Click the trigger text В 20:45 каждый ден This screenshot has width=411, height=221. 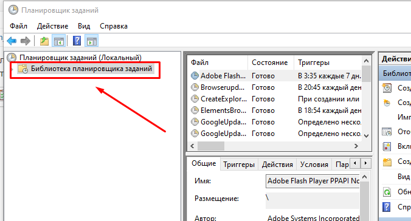330,87
